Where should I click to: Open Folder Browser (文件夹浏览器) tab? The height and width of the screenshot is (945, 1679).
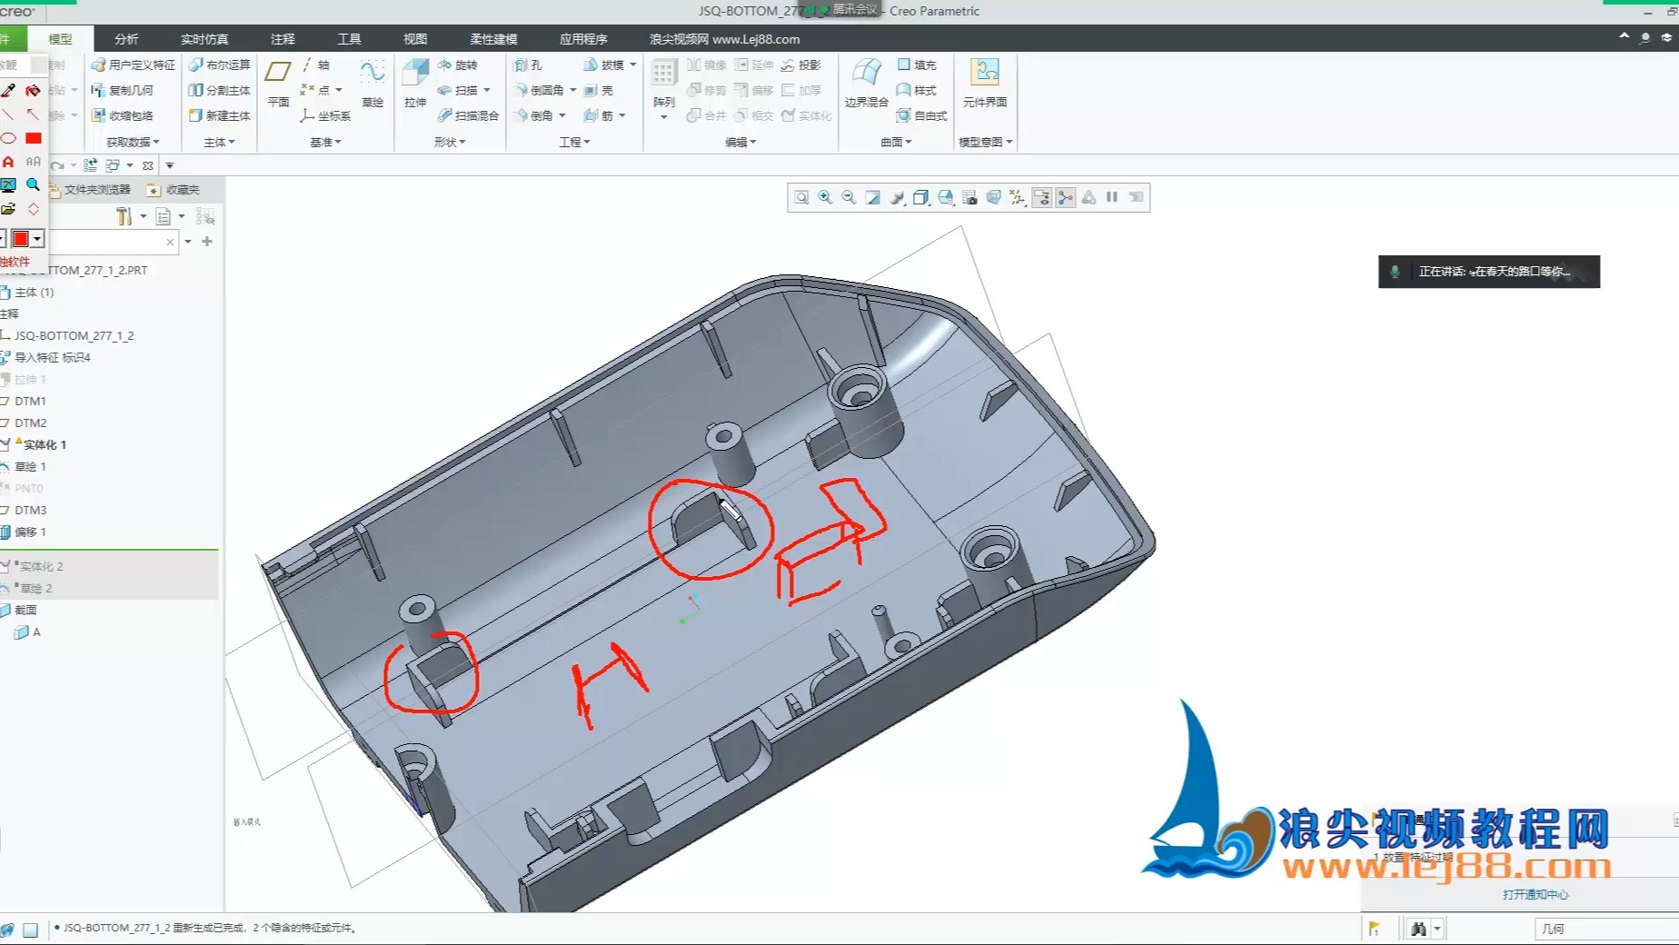click(x=90, y=189)
